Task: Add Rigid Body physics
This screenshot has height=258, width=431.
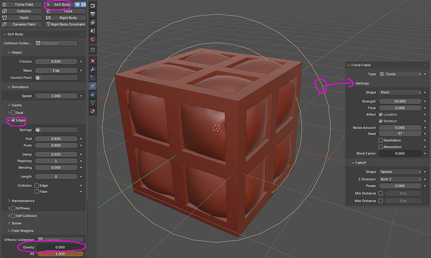Action: (x=66, y=17)
